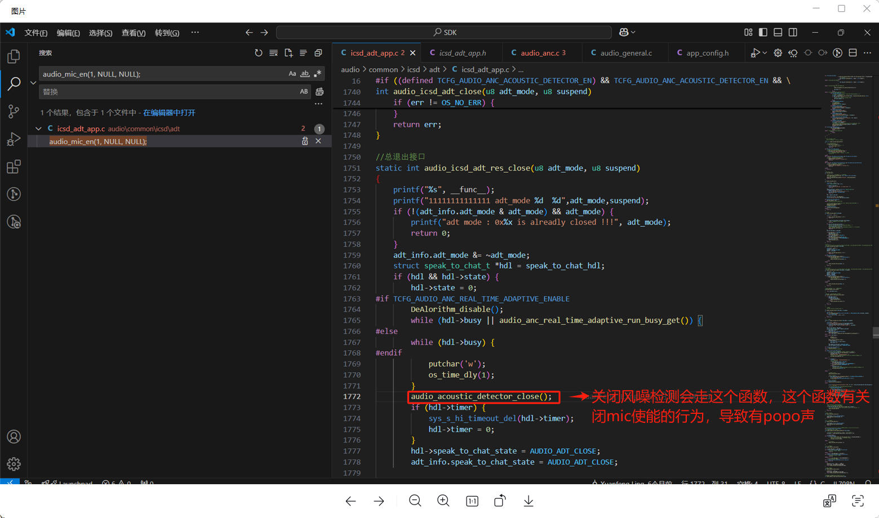The height and width of the screenshot is (518, 879).
Task: Close the icsd_adt_app.c tab
Action: point(413,53)
